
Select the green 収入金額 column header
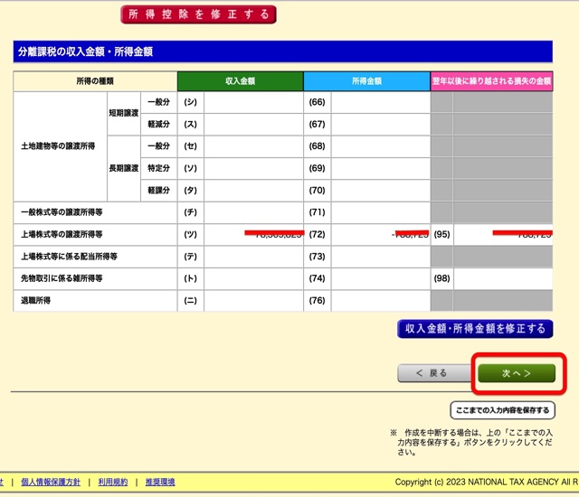point(240,81)
